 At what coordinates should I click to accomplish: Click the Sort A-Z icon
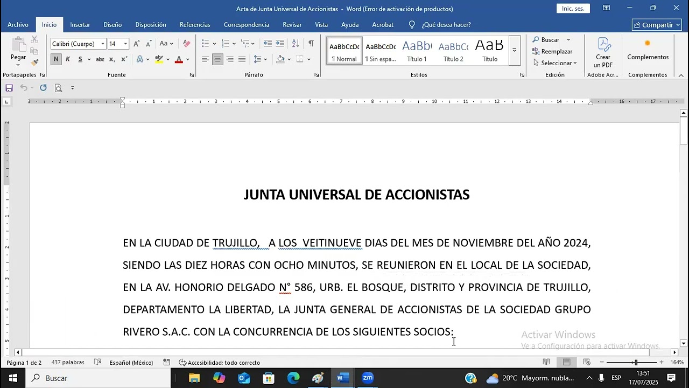296,44
